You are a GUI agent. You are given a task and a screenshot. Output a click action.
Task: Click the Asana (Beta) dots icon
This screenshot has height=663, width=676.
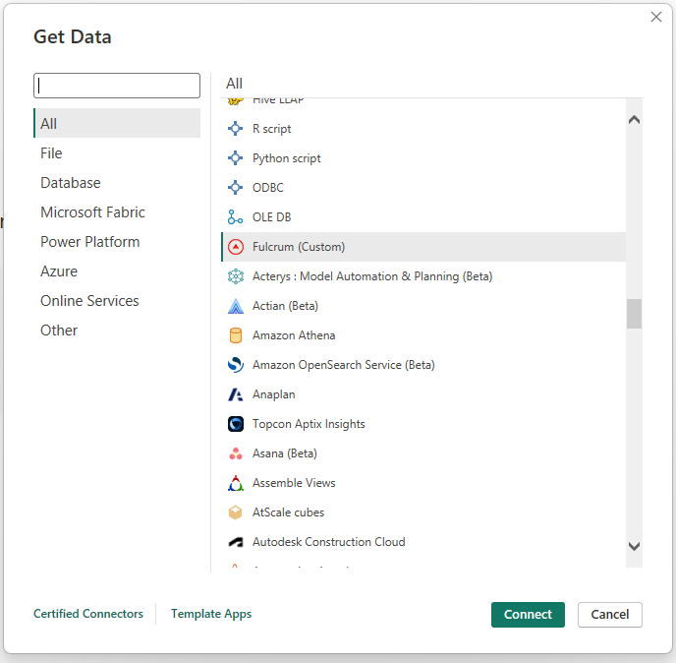click(x=236, y=453)
